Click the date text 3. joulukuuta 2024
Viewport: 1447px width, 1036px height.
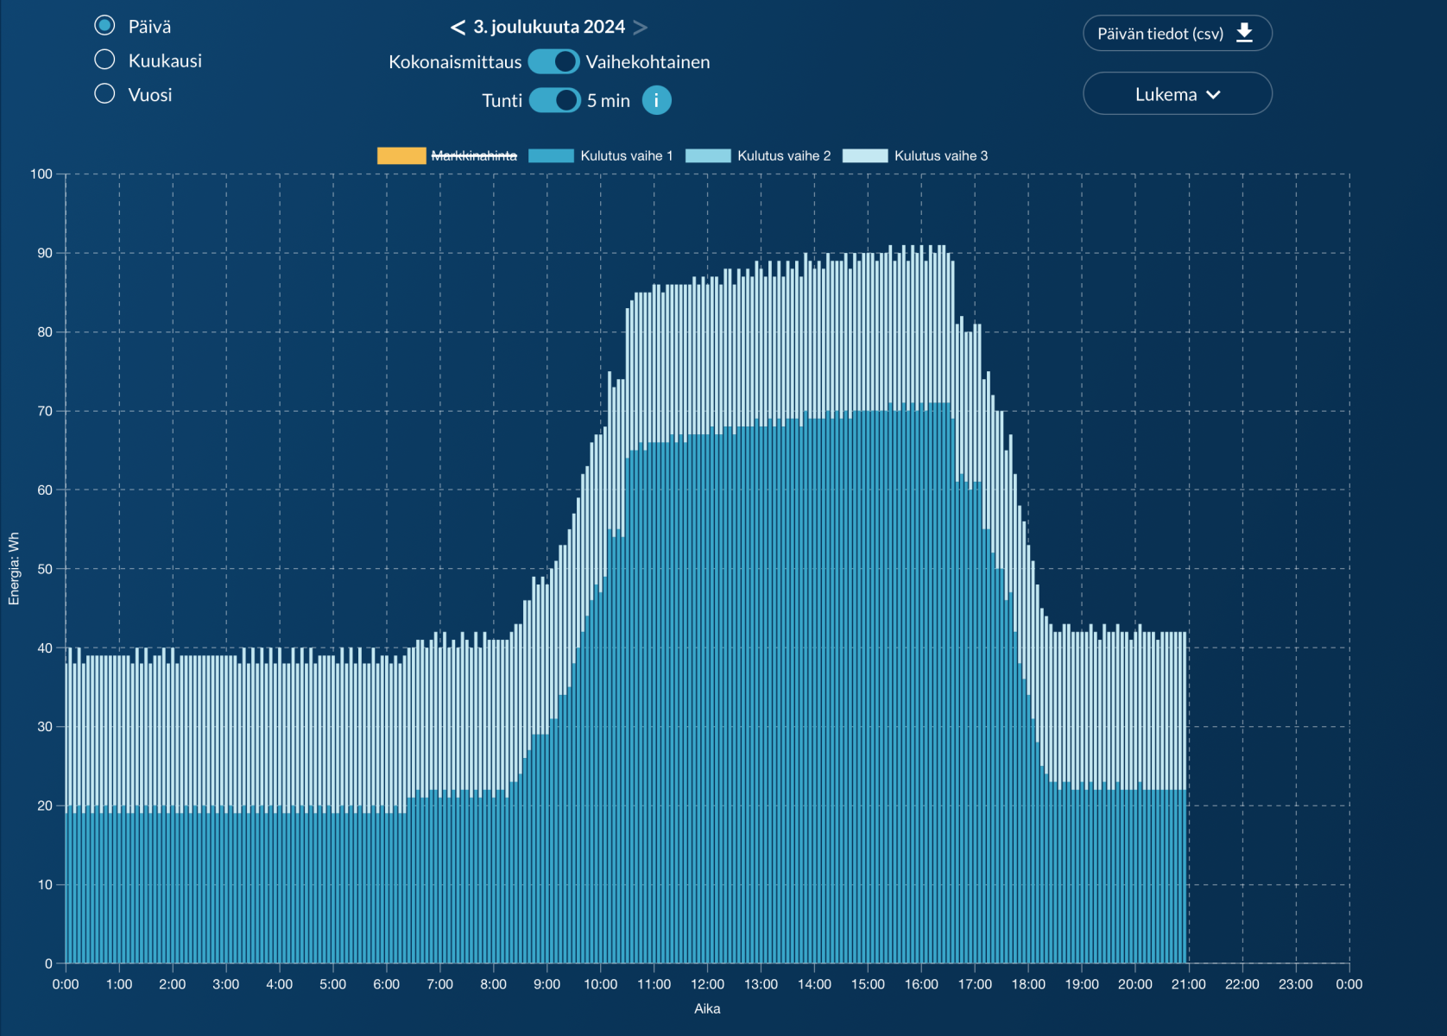(x=549, y=27)
